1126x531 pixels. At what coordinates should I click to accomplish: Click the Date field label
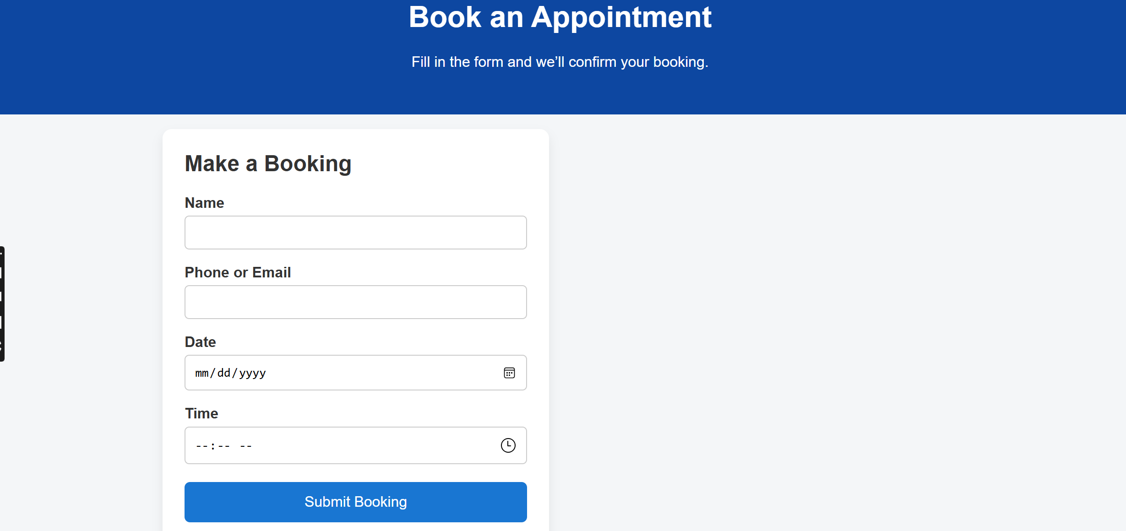point(200,342)
